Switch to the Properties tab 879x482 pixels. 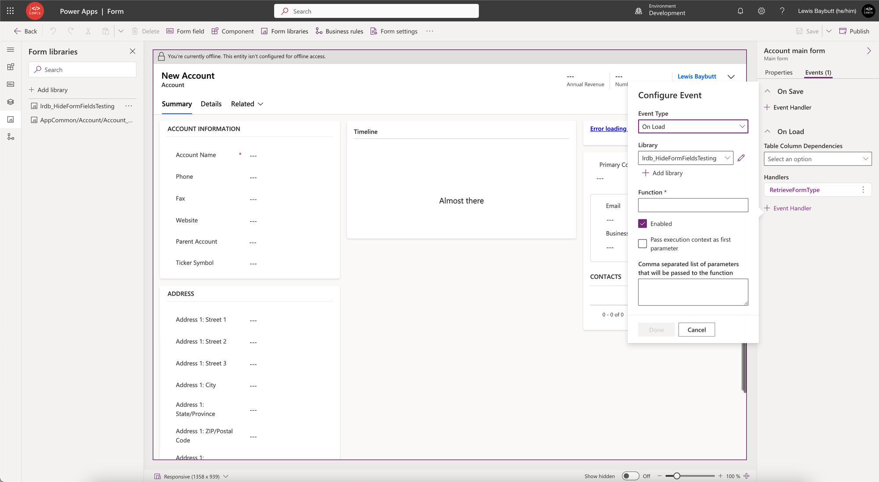pyautogui.click(x=778, y=72)
